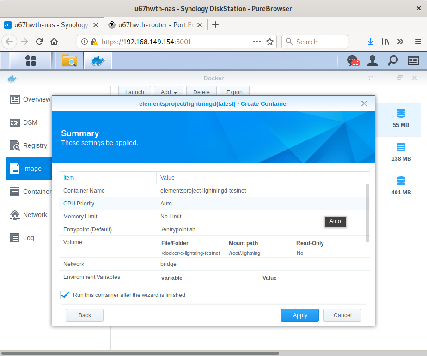Close the u67hwth-router browser tab

click(200, 25)
